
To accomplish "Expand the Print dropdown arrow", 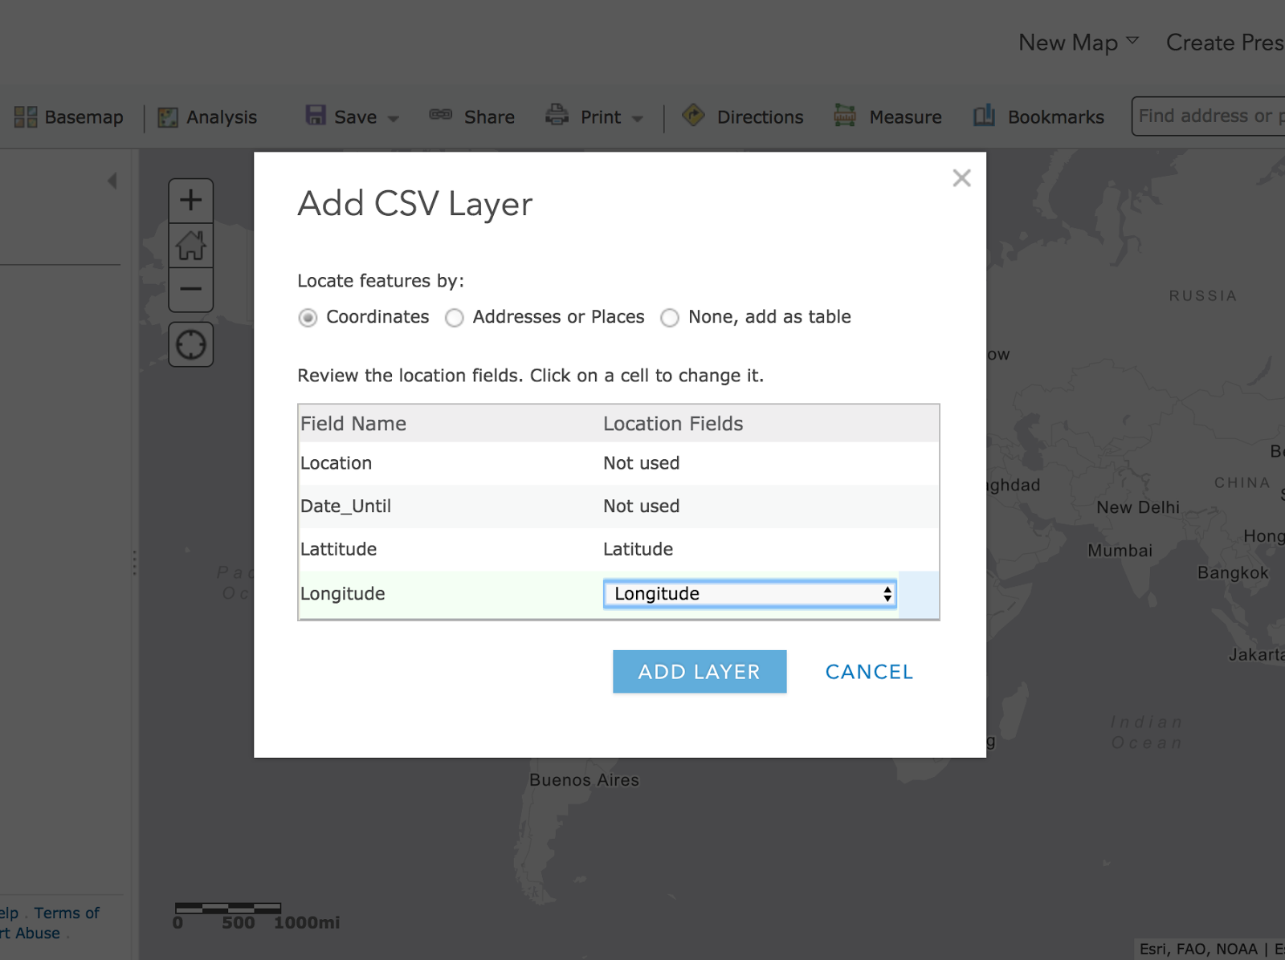I will [x=638, y=119].
